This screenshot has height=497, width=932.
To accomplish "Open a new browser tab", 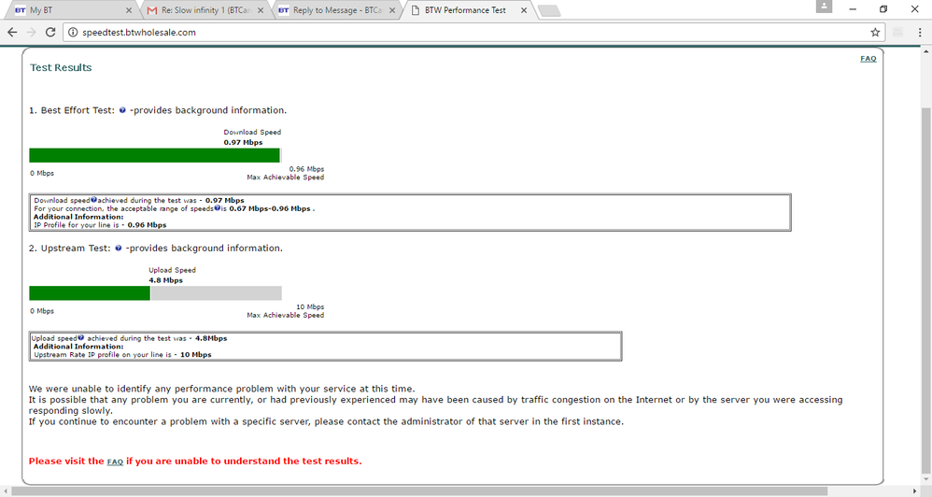I will click(x=548, y=10).
